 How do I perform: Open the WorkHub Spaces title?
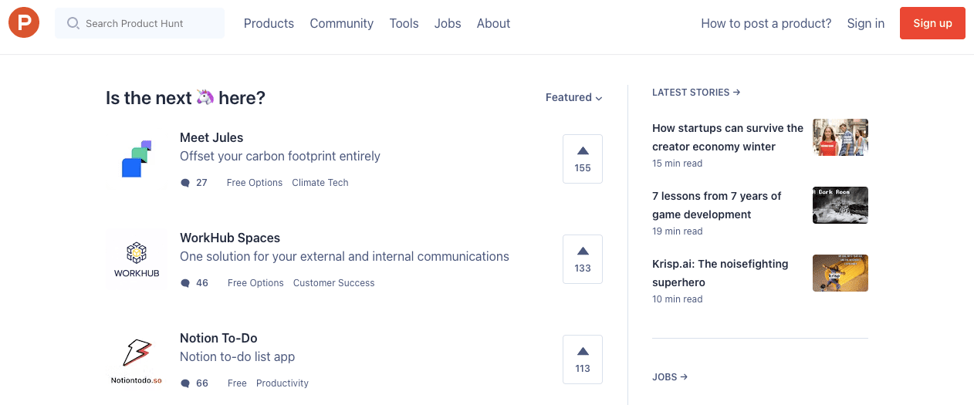[230, 238]
